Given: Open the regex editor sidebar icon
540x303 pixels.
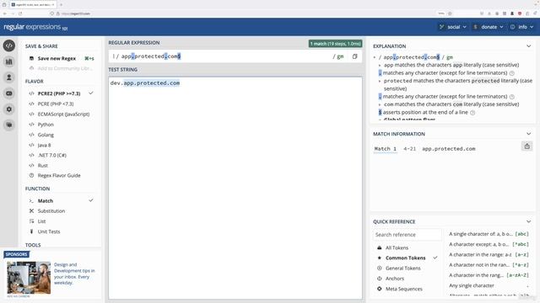Looking at the screenshot, I should coord(9,45).
